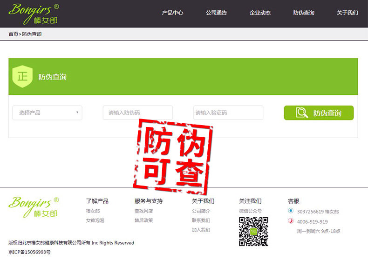Click 防伪查询 in the breadcrumb
368x266 pixels.
click(x=32, y=34)
